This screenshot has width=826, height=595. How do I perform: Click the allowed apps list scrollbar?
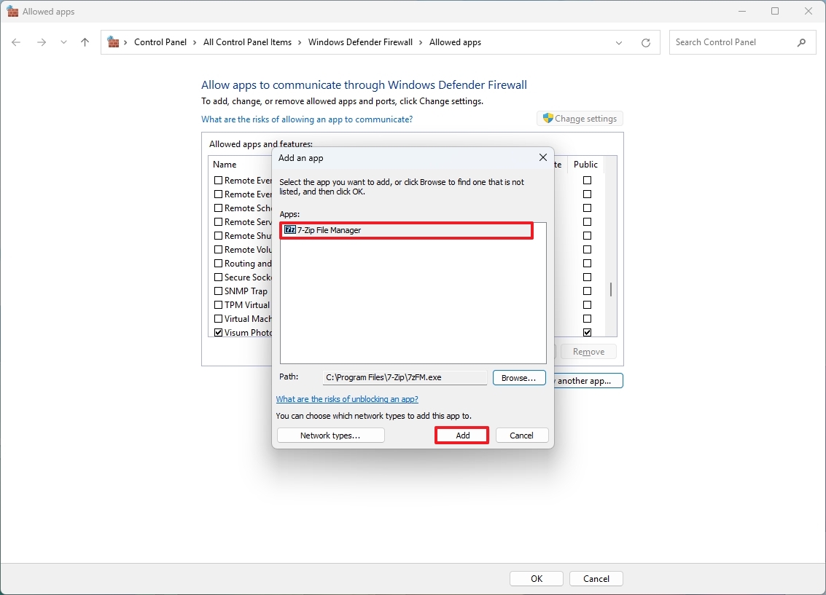click(x=611, y=289)
